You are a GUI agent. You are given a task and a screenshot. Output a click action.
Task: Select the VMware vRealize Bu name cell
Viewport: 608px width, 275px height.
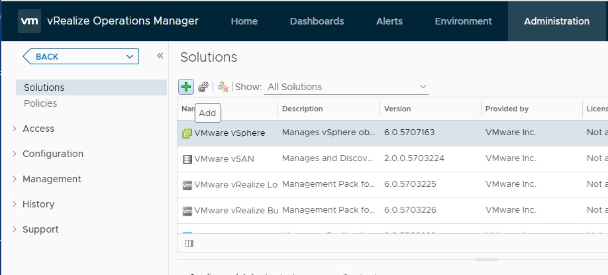[x=236, y=210]
